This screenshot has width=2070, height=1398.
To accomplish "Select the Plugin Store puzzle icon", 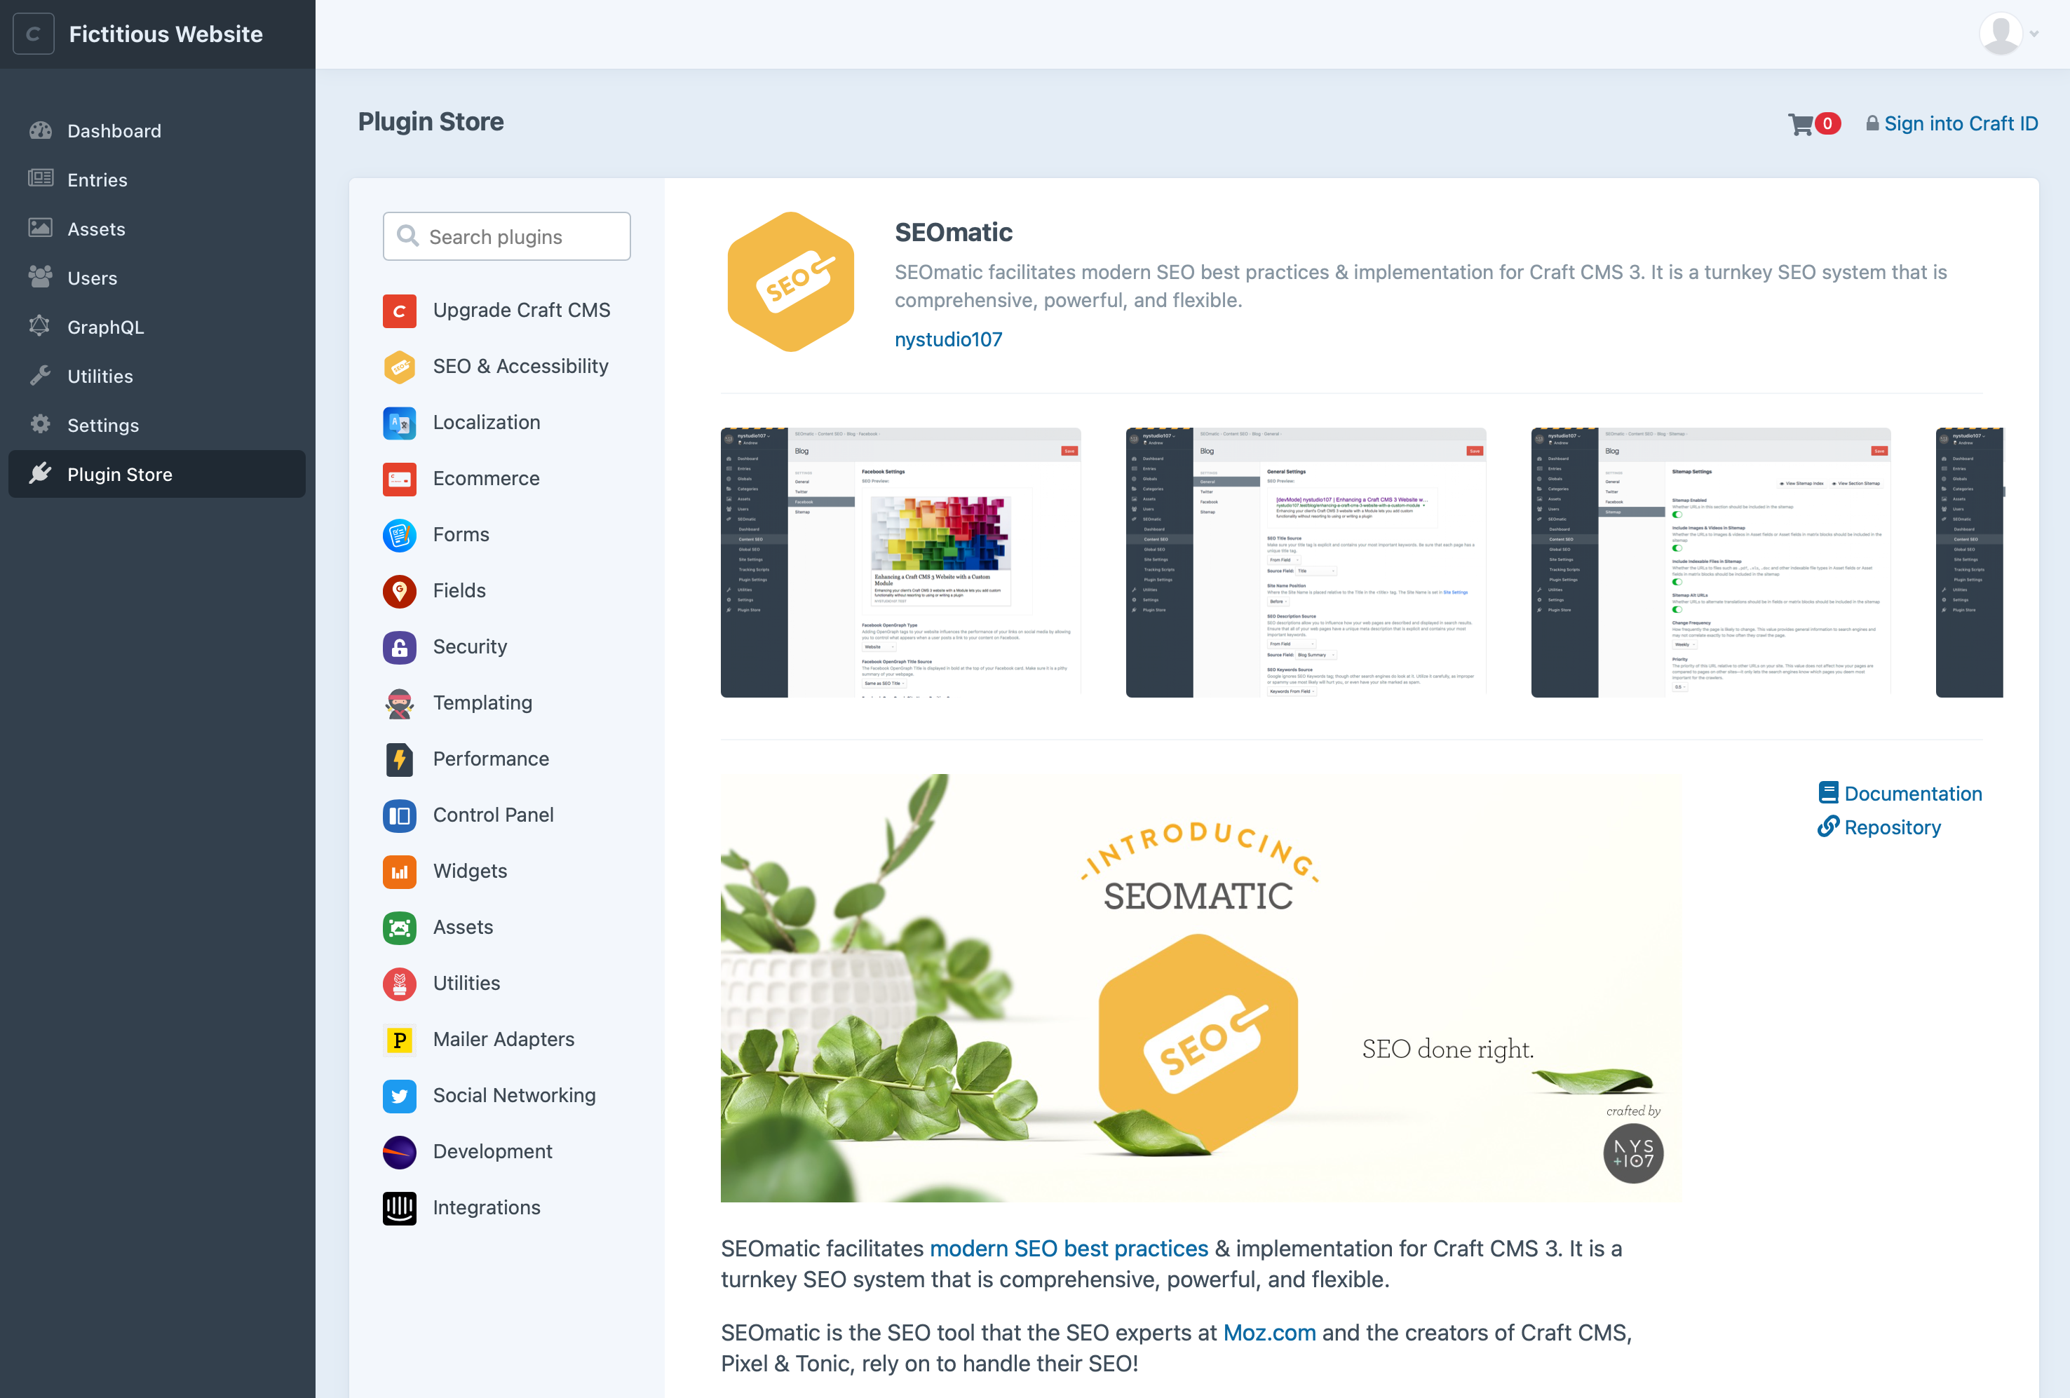I will [x=42, y=475].
